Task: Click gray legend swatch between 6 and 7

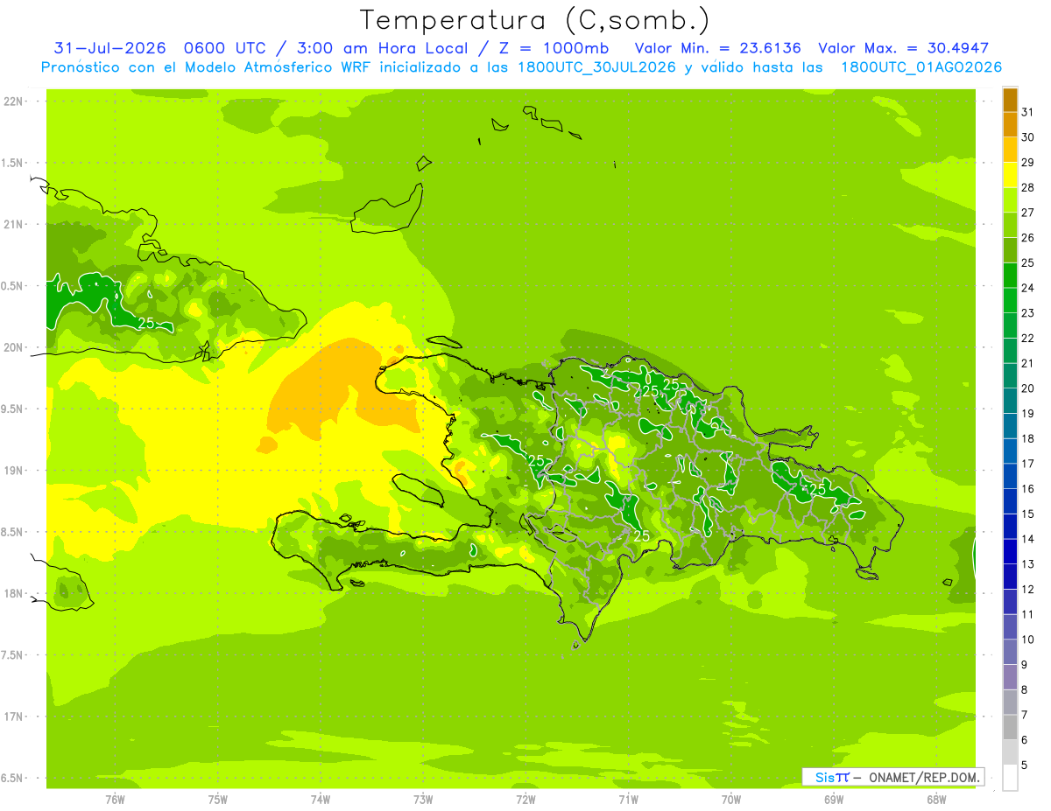Action: point(1010,727)
